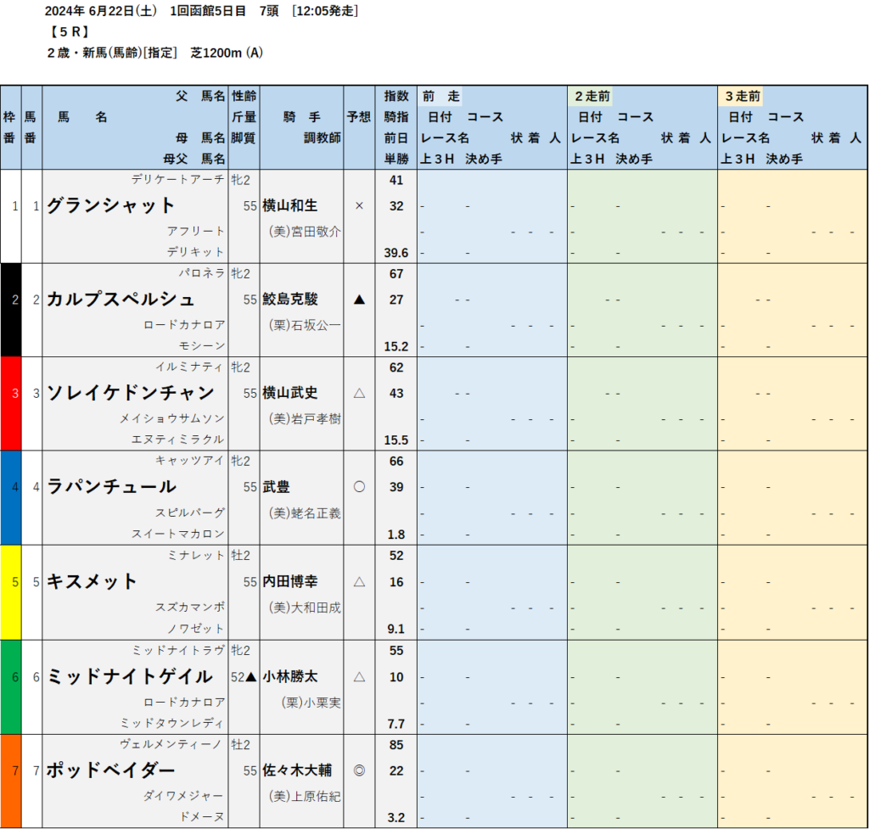Click the yellow frame number 5 cell
This screenshot has width=869, height=829.
[x=10, y=592]
